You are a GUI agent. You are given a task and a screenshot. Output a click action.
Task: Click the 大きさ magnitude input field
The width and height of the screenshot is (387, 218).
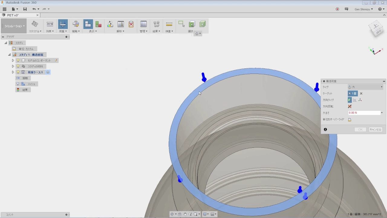364,113
